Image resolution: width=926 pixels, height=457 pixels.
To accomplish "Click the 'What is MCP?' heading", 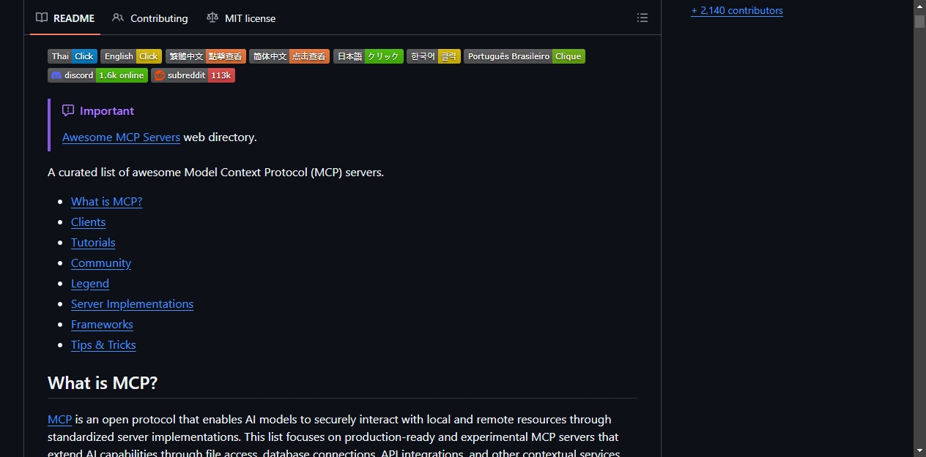I will click(x=103, y=383).
